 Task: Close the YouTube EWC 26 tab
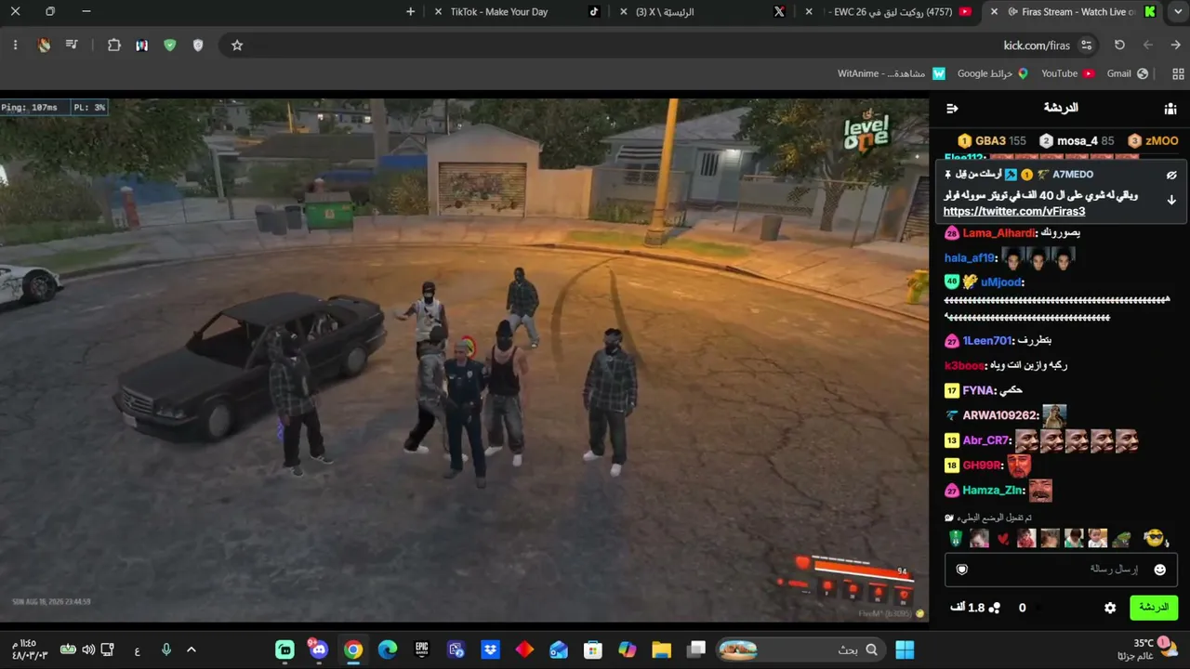pos(809,12)
